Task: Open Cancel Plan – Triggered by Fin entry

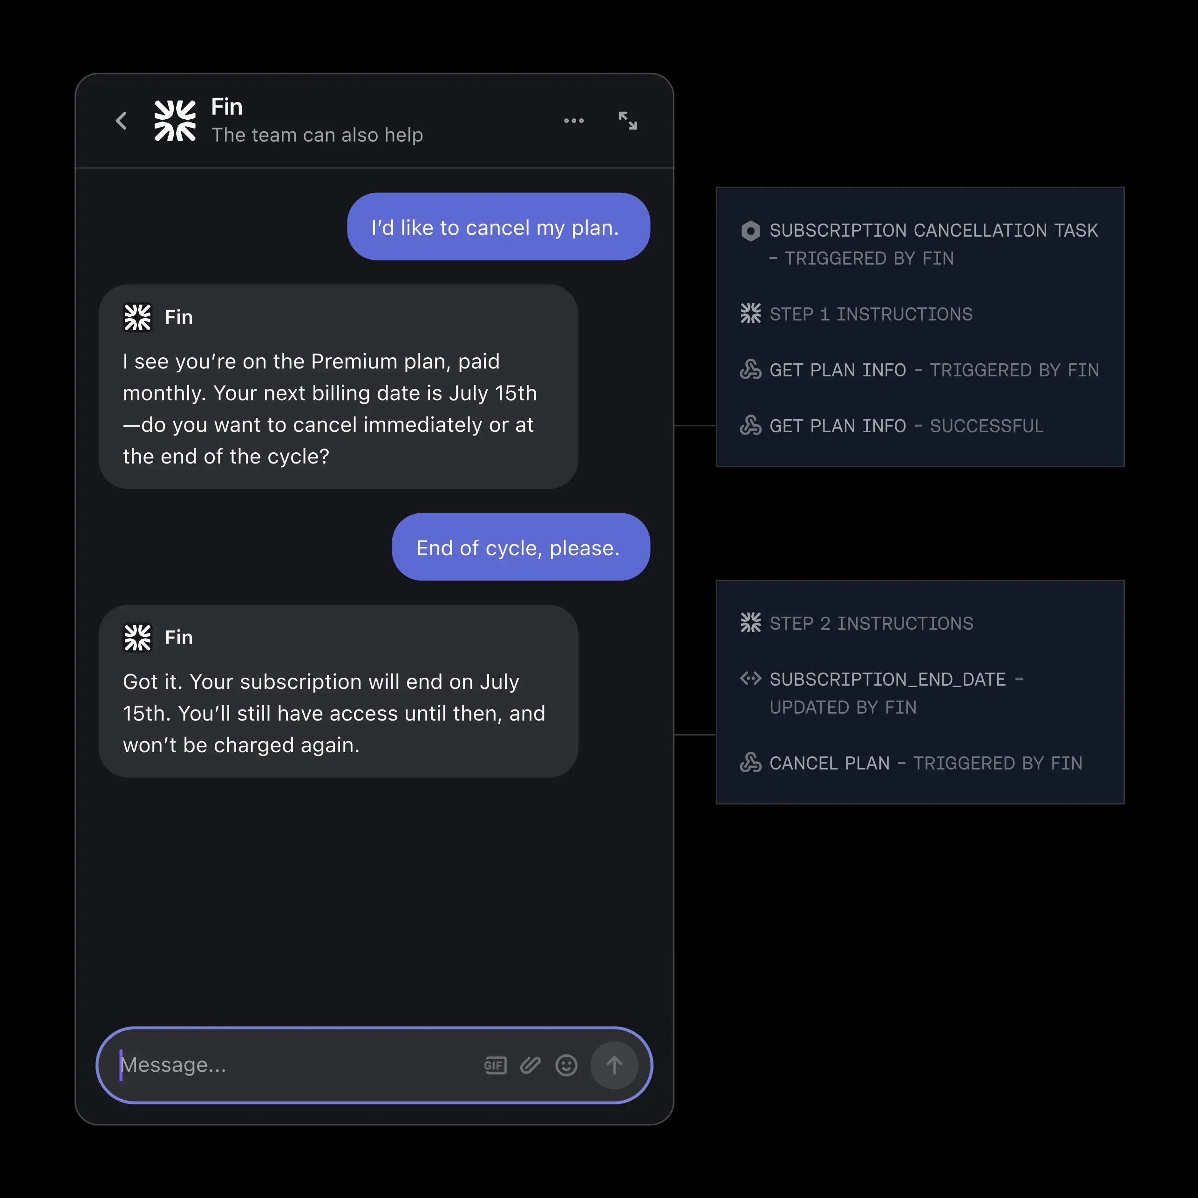Action: click(x=911, y=762)
